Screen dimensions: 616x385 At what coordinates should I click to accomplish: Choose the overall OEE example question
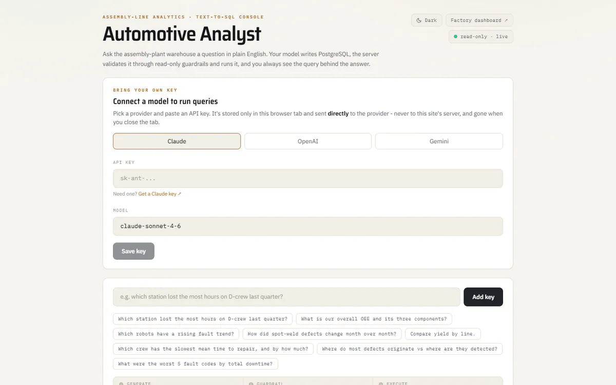pyautogui.click(x=374, y=319)
